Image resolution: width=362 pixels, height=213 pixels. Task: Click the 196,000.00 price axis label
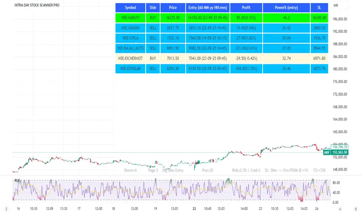click(x=340, y=19)
